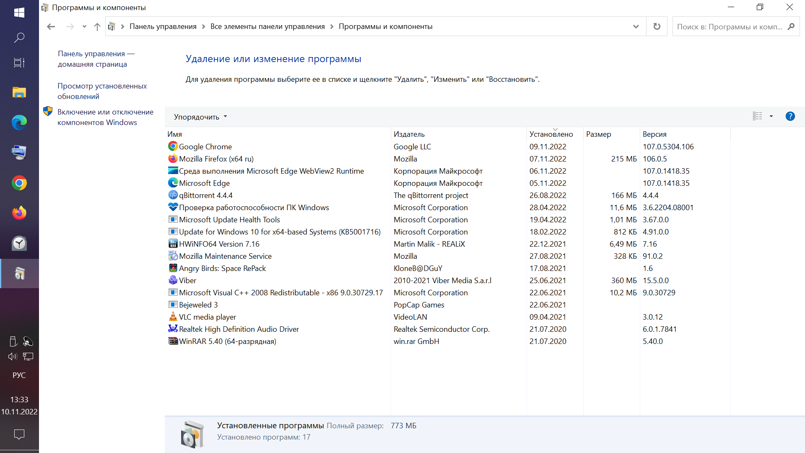Expand the address bar history dropdown
Viewport: 805px width, 453px height.
click(x=636, y=26)
